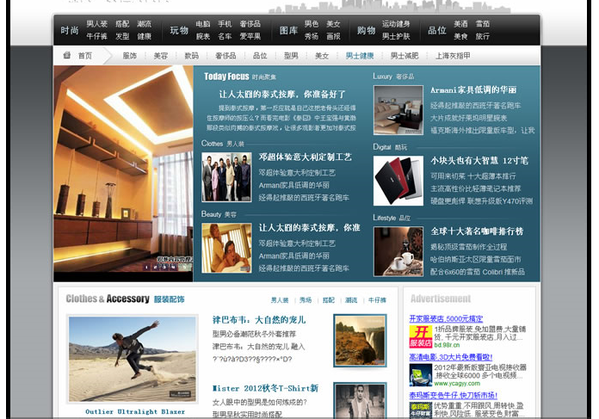Open the Beauty massage thumbnail
Viewport: 599px width, 419px height.
(x=226, y=248)
